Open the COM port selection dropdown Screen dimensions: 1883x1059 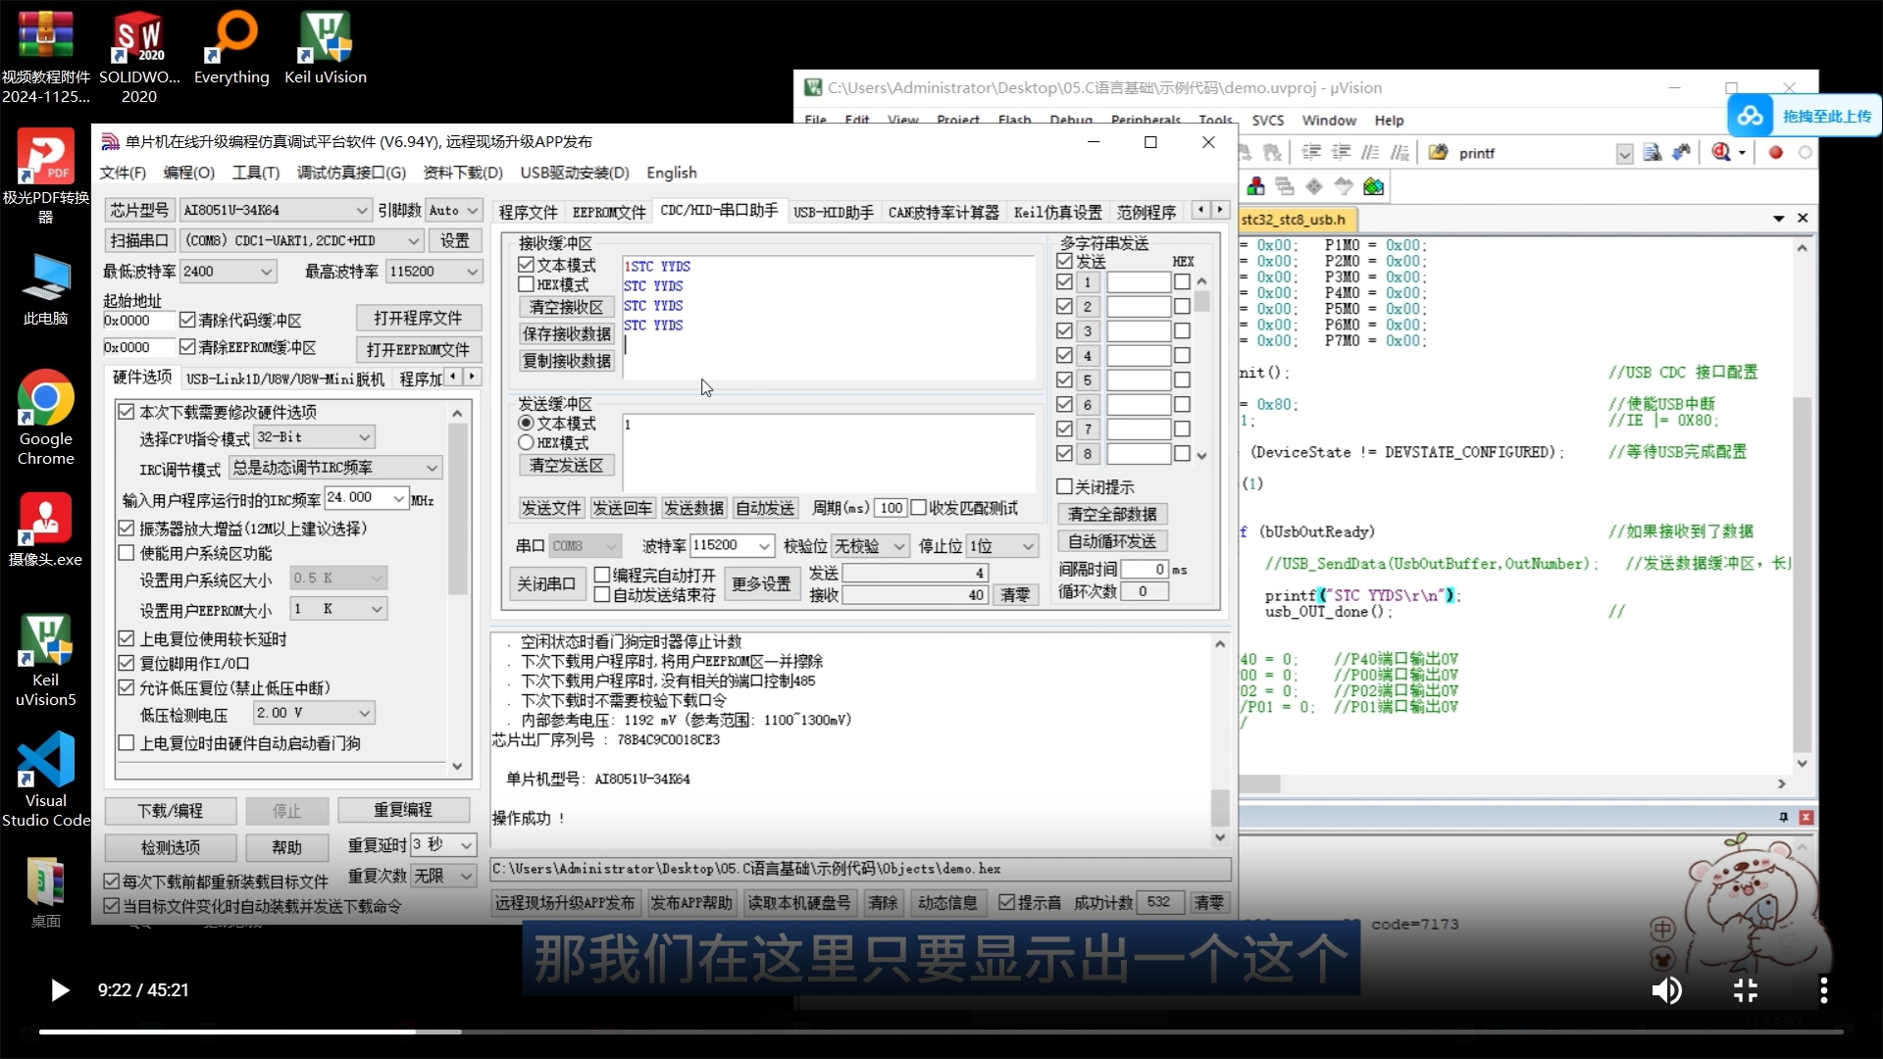coord(302,240)
